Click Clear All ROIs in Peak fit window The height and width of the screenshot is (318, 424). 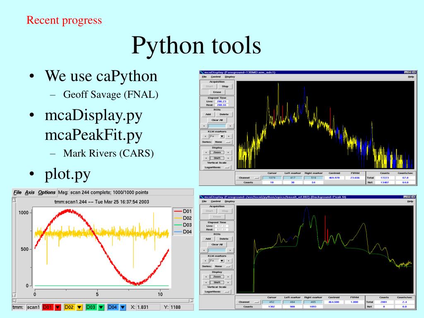pyautogui.click(x=217, y=244)
